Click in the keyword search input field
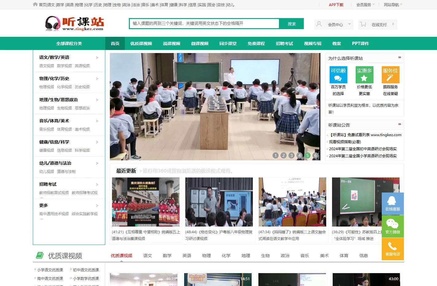437x286 pixels. coord(204,24)
